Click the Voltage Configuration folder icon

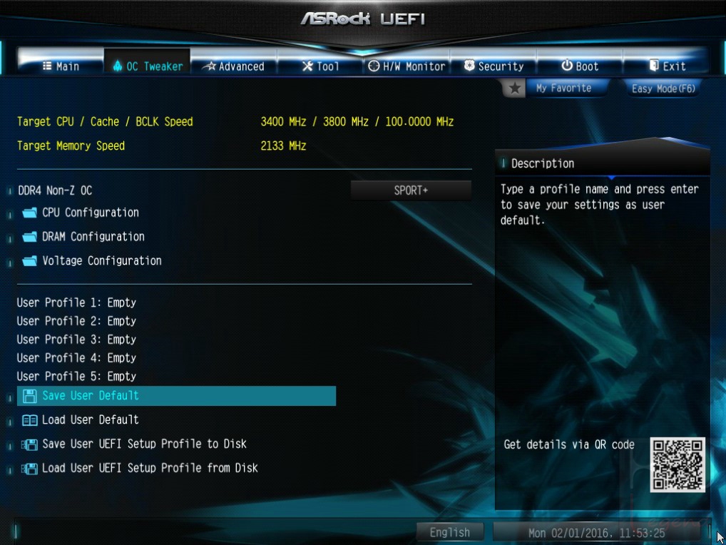click(x=30, y=260)
